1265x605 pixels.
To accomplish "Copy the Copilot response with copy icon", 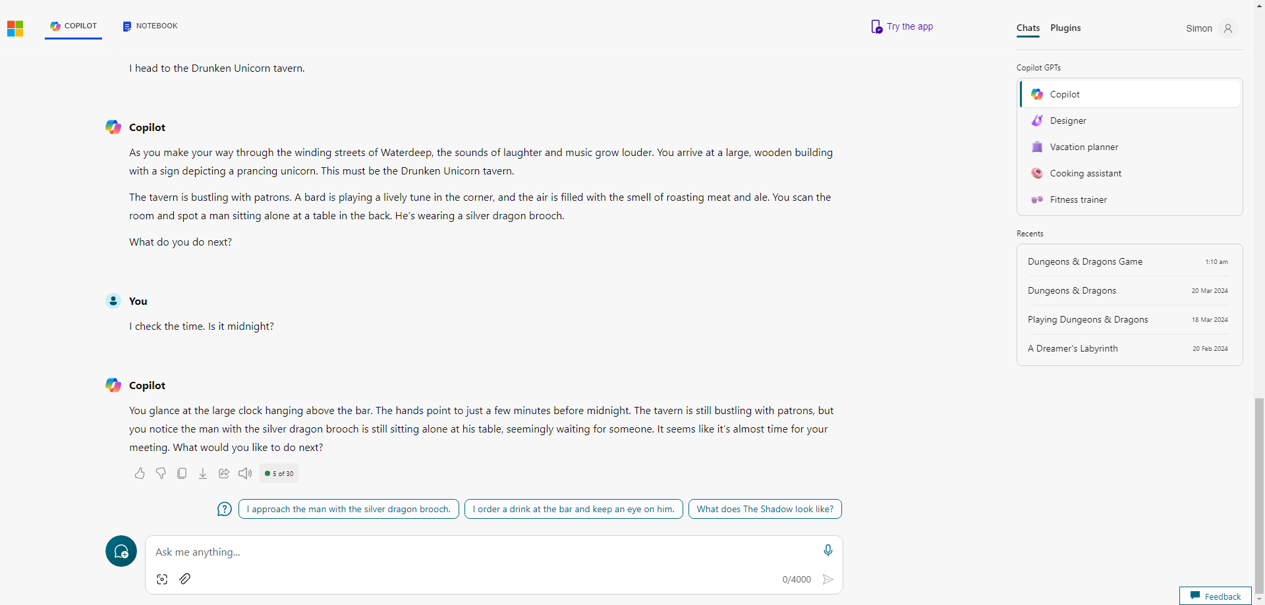I will [182, 473].
